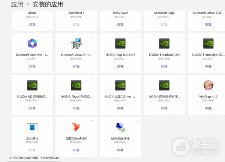Screen dimensions: 225x162
Task: Open more options for NVIDIA Broadcast
Action: click(181, 37)
